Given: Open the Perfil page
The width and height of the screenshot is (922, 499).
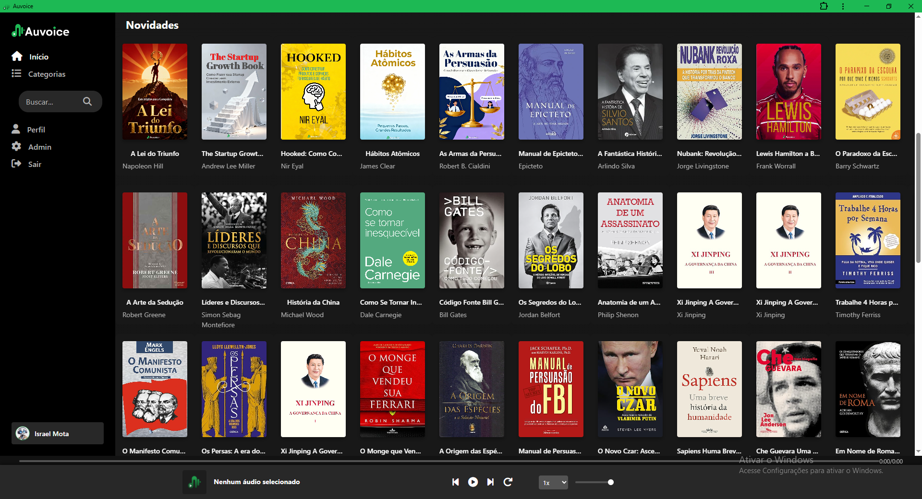Looking at the screenshot, I should tap(36, 130).
